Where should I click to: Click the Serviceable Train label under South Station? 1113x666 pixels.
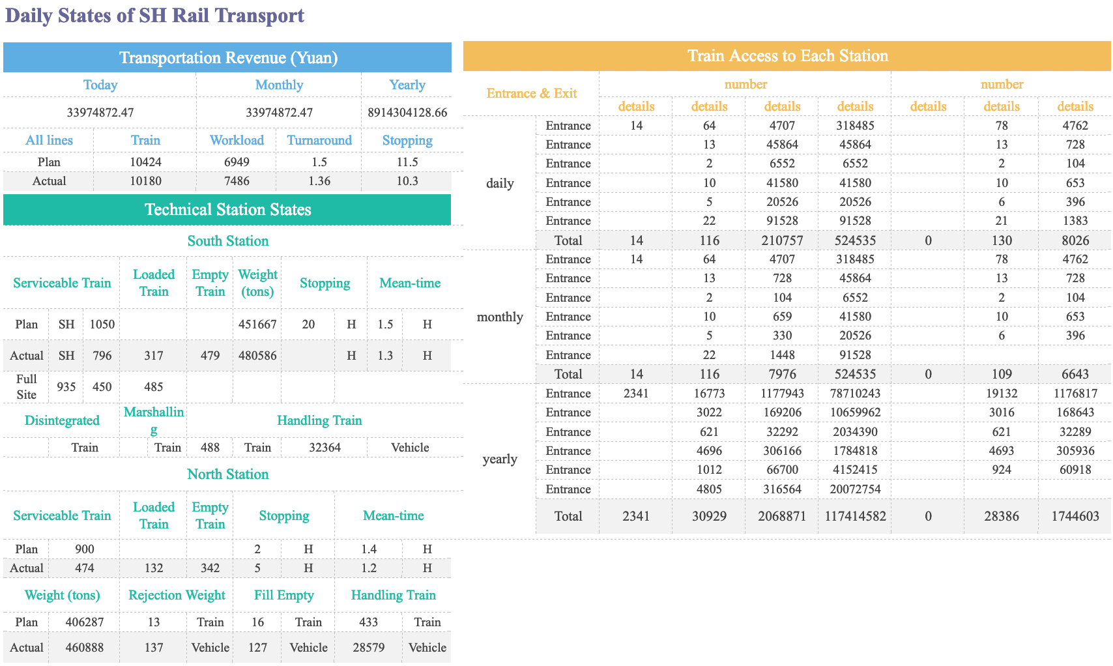coord(61,283)
